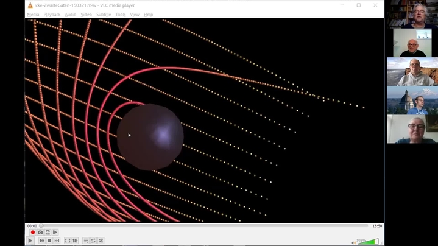
Task: Toggle fullscreen video mode
Action: 68,241
